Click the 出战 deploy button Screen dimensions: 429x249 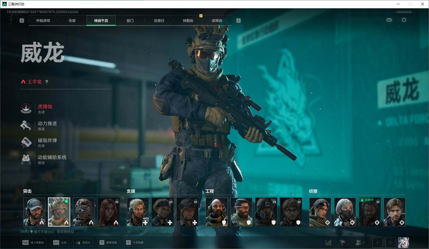60,243
